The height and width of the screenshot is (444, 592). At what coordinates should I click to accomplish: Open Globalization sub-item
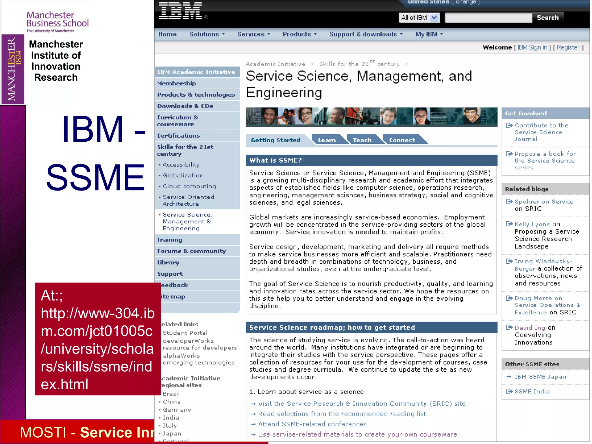click(x=183, y=175)
